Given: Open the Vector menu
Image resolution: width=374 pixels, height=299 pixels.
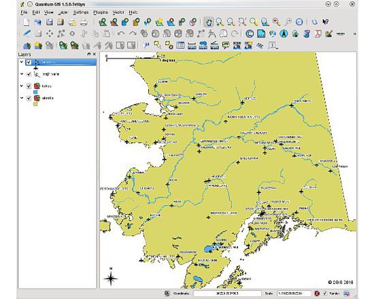Looking at the screenshot, I should coord(118,12).
